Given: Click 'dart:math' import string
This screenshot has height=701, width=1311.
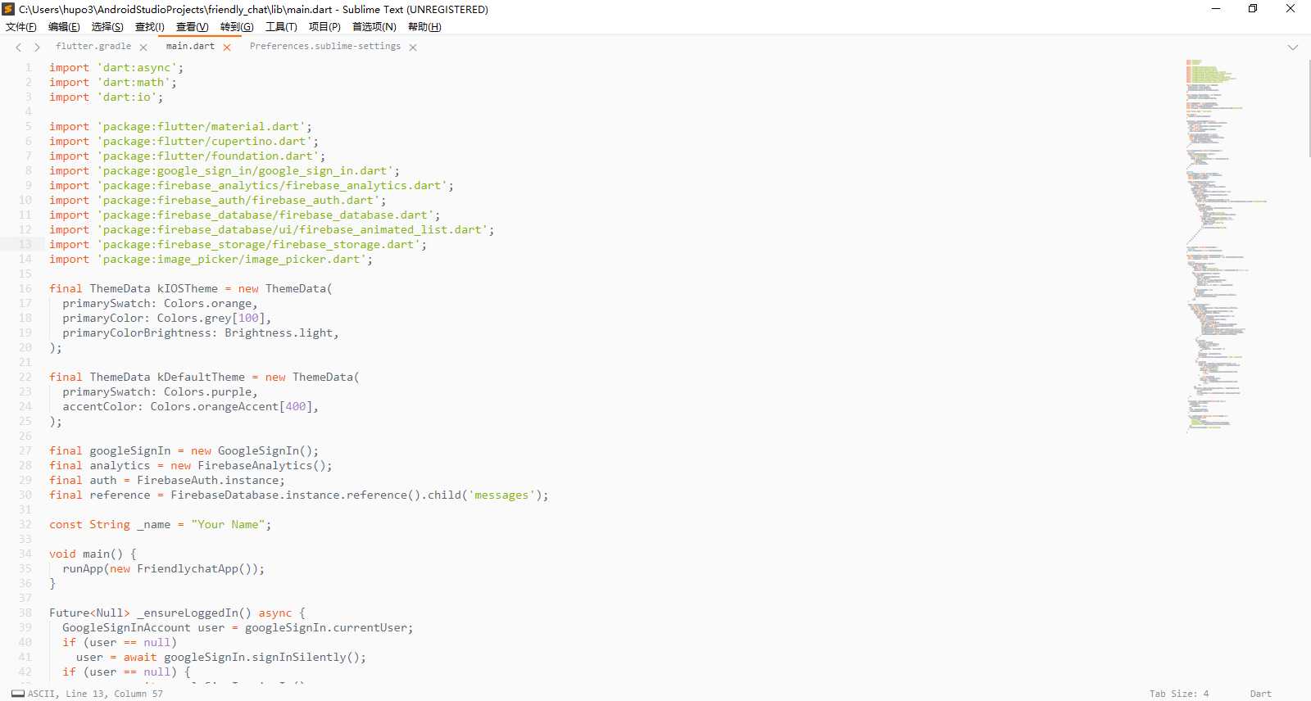Looking at the screenshot, I should 134,83.
